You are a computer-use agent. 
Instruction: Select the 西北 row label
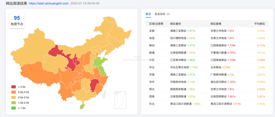coord(152,89)
